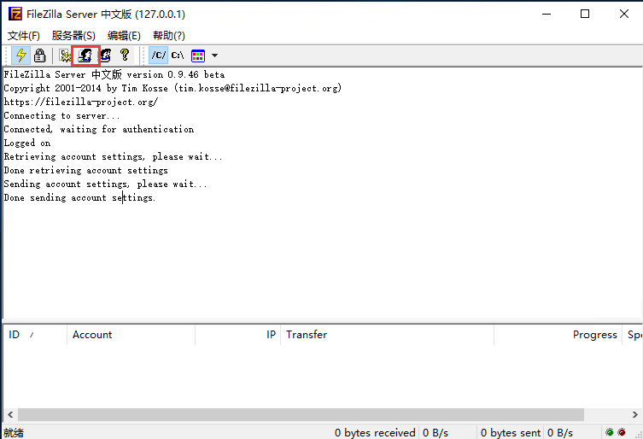This screenshot has width=643, height=439.
Task: Click the colored grid sort icon
Action: click(x=198, y=56)
